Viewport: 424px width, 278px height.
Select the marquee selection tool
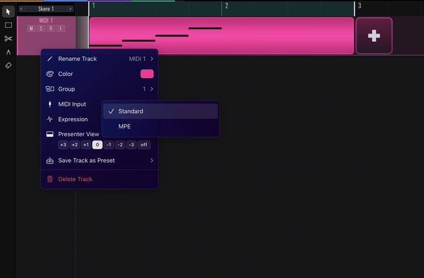point(8,25)
